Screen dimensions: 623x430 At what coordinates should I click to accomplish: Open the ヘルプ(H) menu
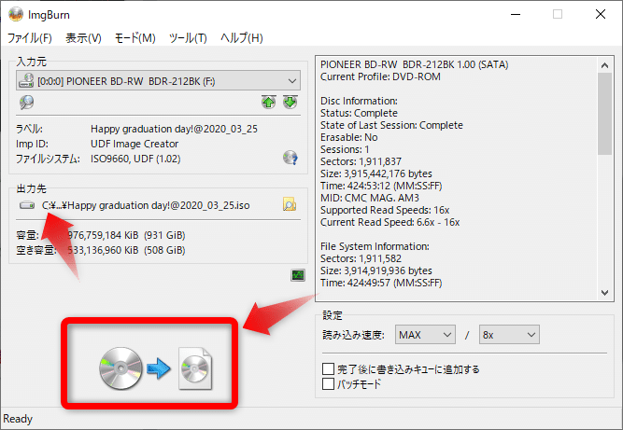coord(242,38)
